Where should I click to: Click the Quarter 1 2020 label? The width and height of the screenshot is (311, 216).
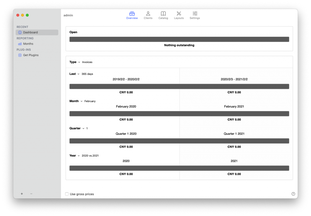tap(126, 134)
